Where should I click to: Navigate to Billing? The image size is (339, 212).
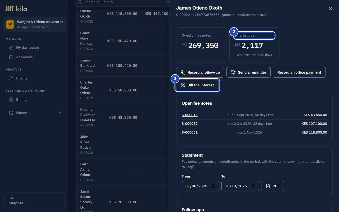click(x=34, y=99)
